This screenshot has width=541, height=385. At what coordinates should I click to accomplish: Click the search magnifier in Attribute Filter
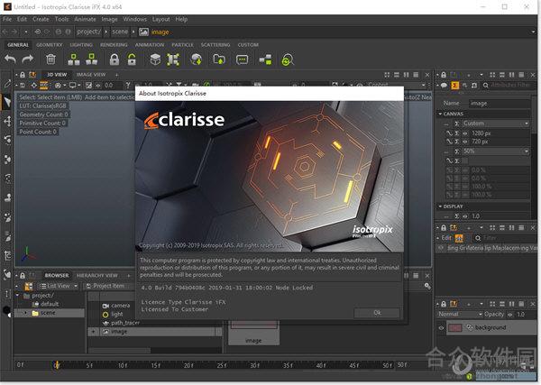coord(485,86)
